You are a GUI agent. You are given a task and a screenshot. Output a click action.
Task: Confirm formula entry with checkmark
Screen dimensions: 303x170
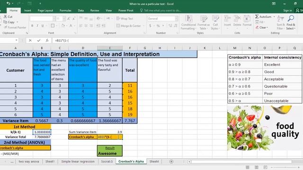click(x=39, y=41)
